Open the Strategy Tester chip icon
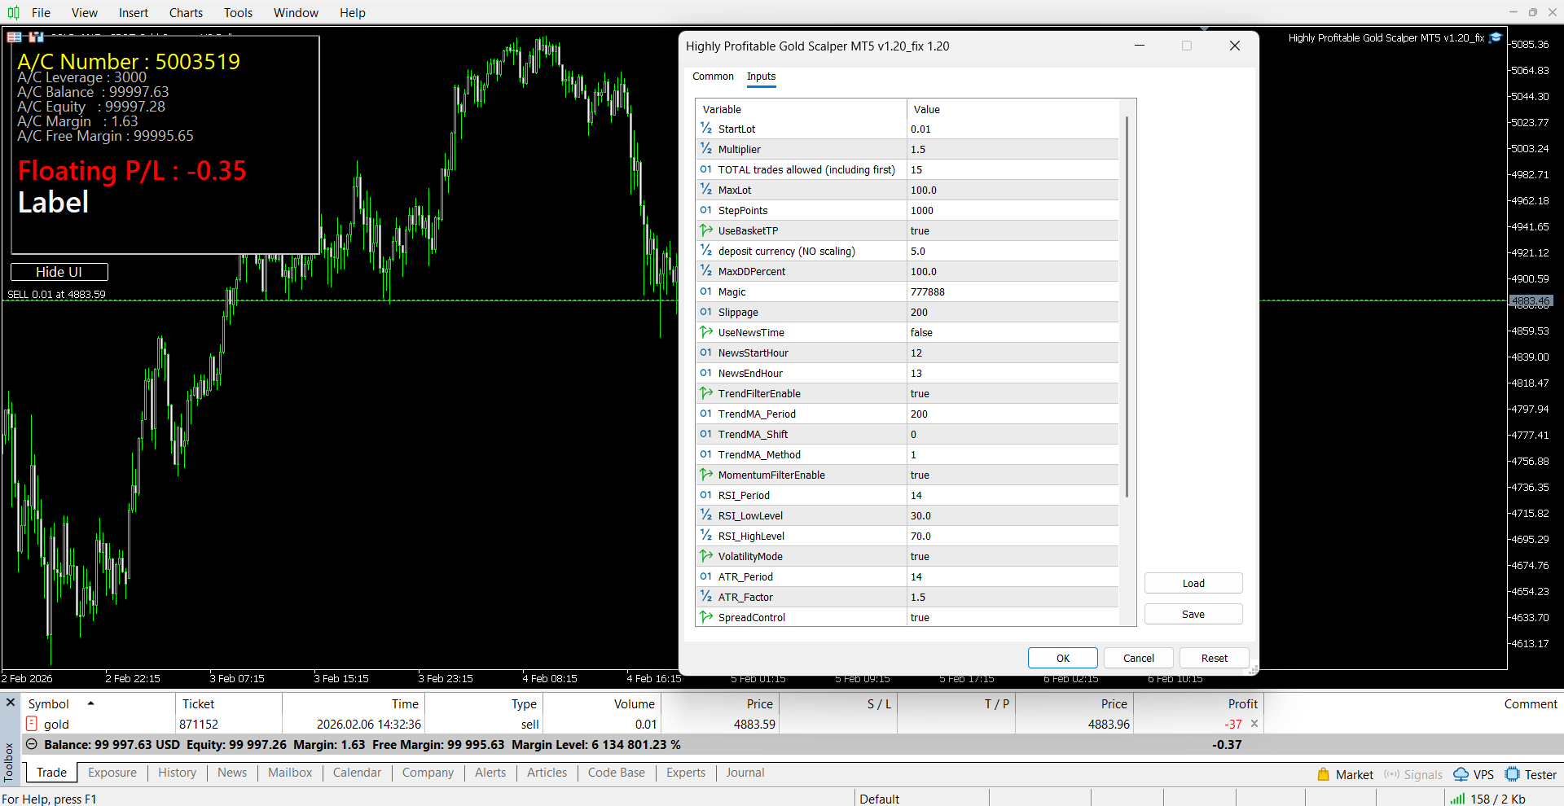The height and width of the screenshot is (806, 1564). 1513,774
